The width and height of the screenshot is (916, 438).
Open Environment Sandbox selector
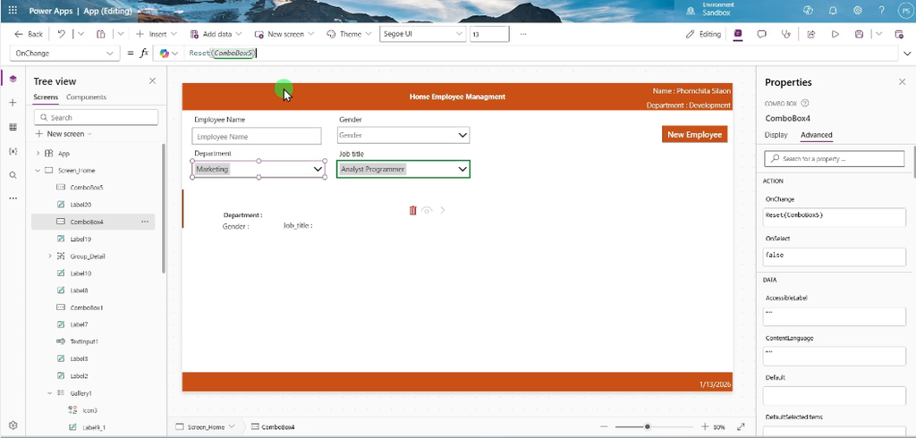point(710,9)
